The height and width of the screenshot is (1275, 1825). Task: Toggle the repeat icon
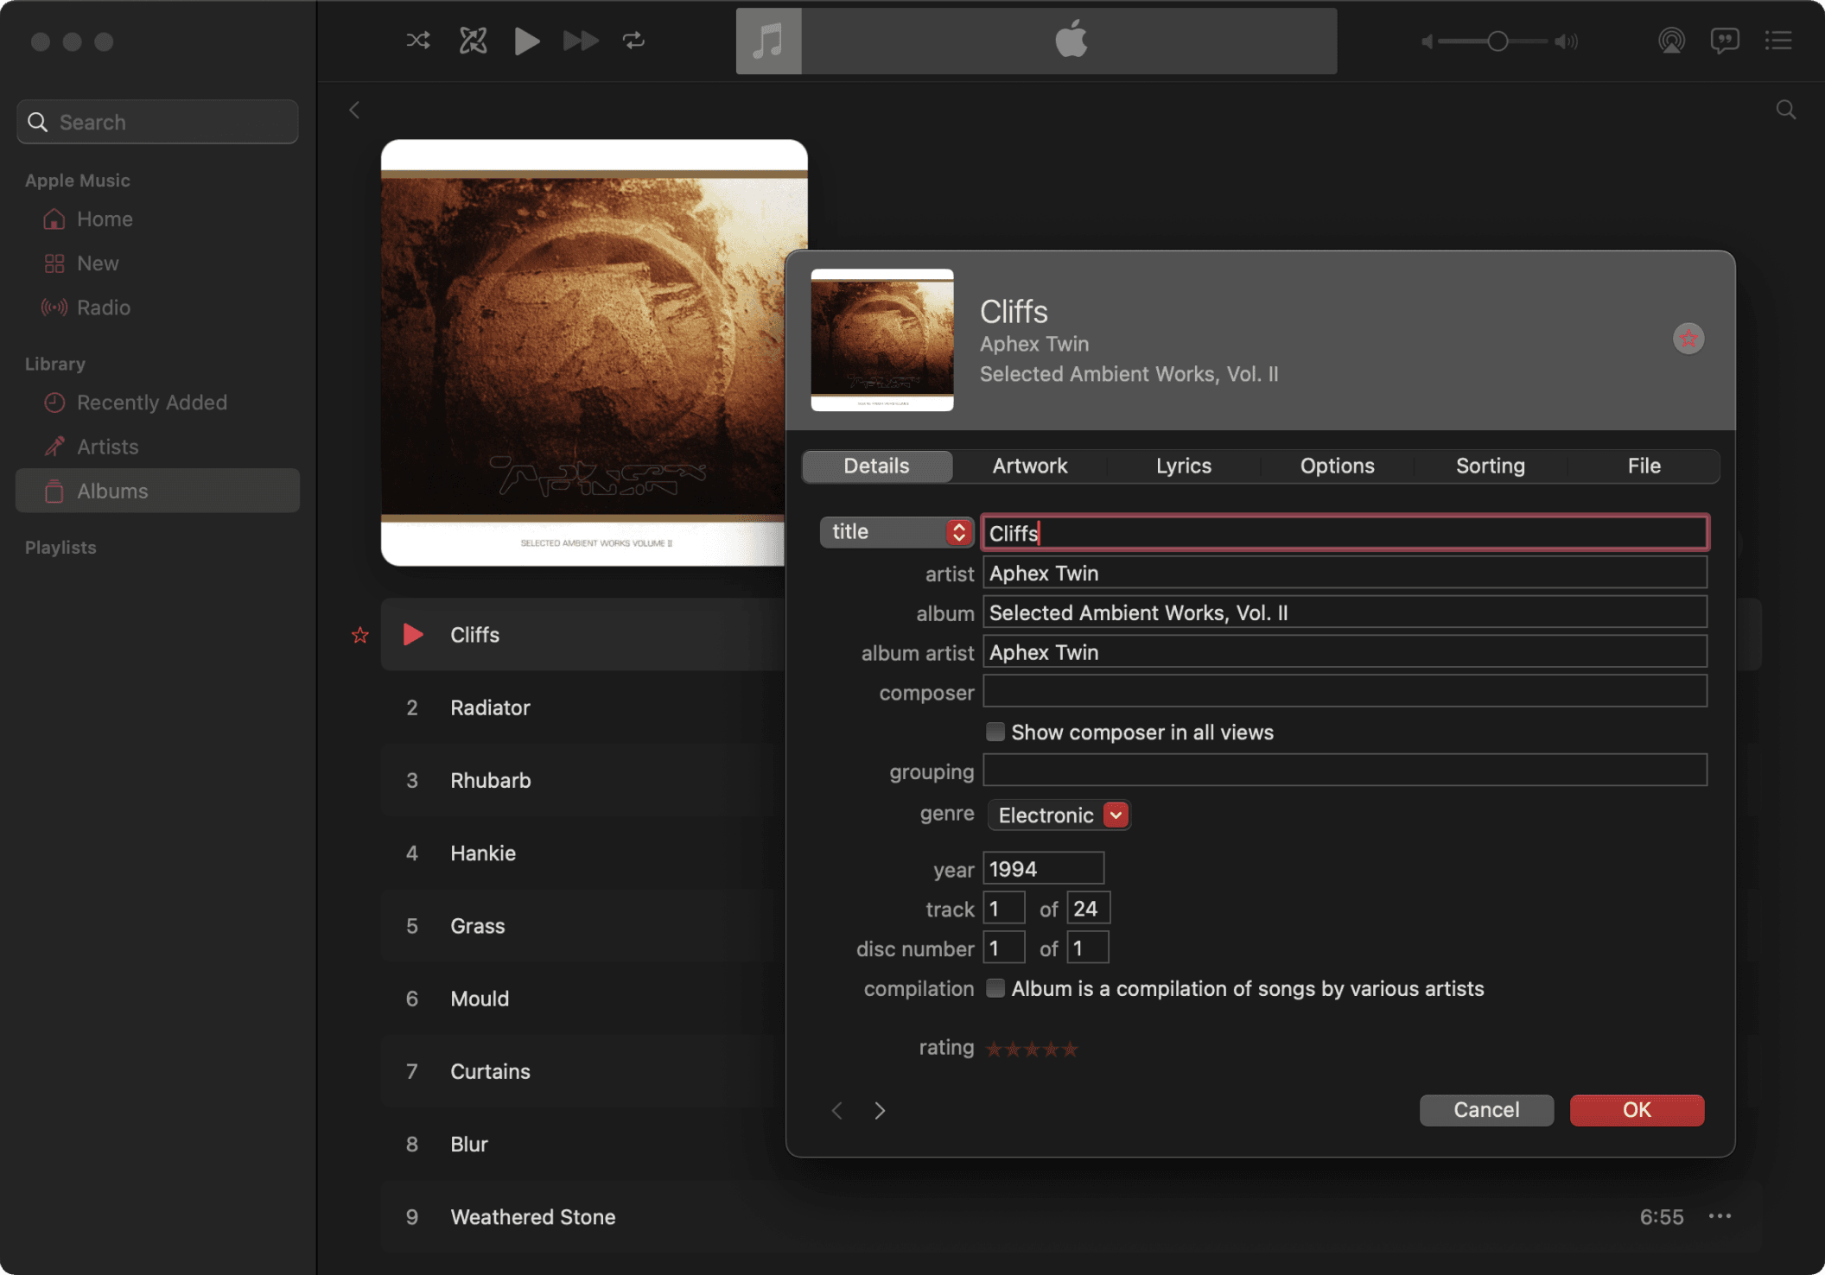633,41
